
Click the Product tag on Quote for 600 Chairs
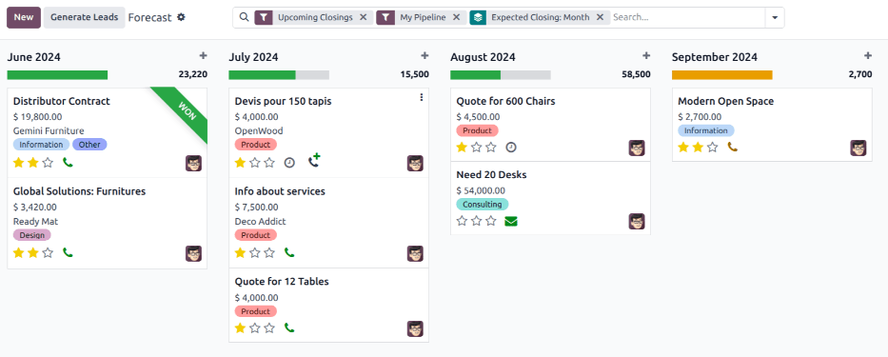478,130
